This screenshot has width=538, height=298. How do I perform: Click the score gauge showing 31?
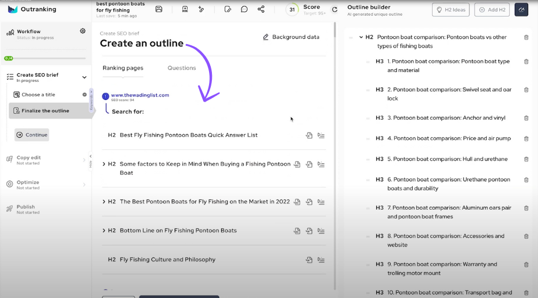coord(292,9)
